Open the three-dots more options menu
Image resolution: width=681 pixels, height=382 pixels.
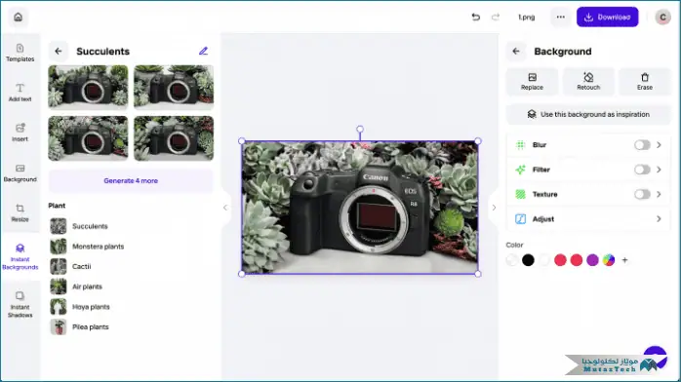point(561,18)
